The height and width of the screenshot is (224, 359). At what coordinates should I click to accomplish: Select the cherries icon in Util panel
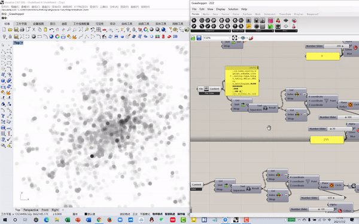tap(278, 20)
